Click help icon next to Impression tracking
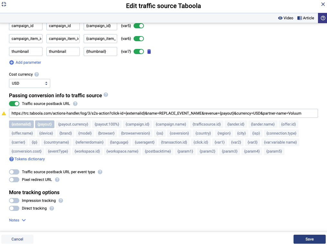Screen dimensions: 327x245 coord(61,201)
